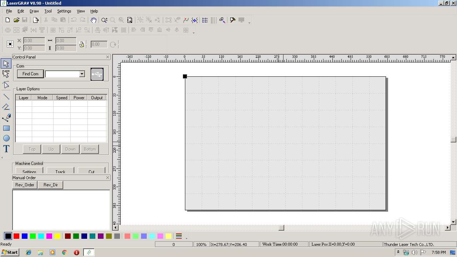Open the Draw menu
This screenshot has width=457, height=257.
[x=34, y=11]
